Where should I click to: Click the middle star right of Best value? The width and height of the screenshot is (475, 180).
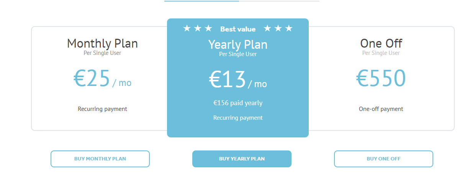coord(278,28)
